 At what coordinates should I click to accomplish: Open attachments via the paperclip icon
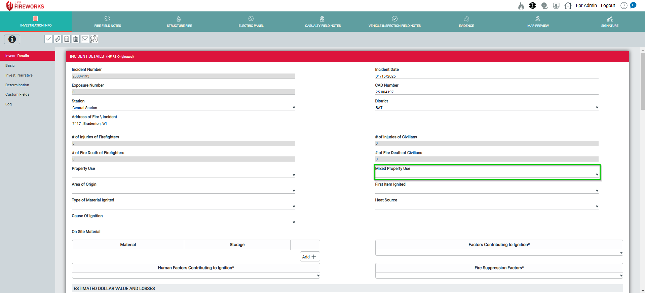click(58, 39)
